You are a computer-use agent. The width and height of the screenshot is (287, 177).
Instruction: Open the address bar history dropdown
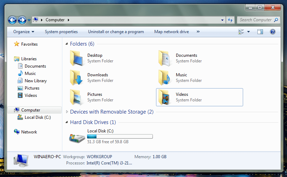pos(222,20)
